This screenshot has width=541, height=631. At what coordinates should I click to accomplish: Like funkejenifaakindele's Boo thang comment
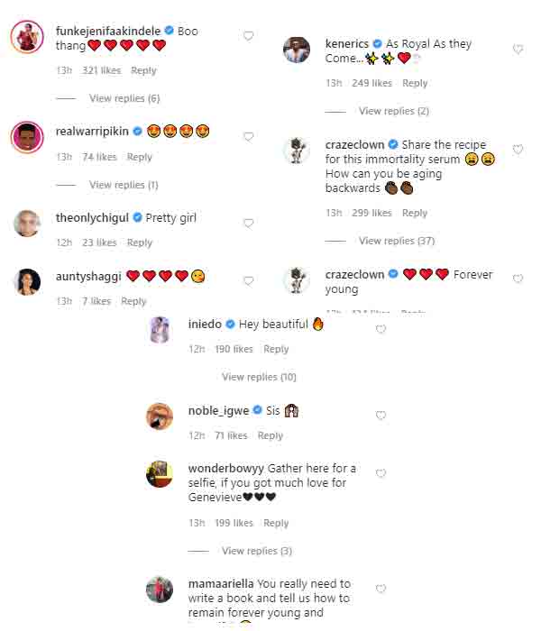[248, 36]
